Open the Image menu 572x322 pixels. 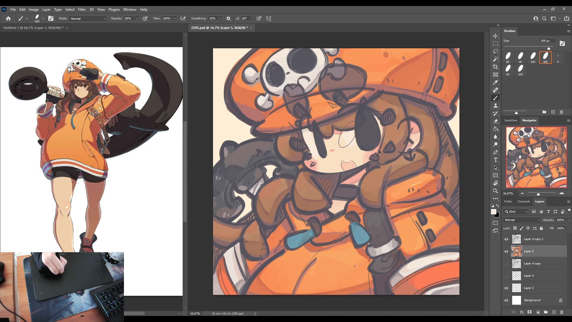34,10
